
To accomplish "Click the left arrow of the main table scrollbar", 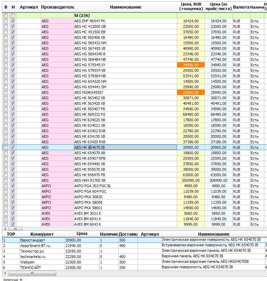I will point(5,229).
